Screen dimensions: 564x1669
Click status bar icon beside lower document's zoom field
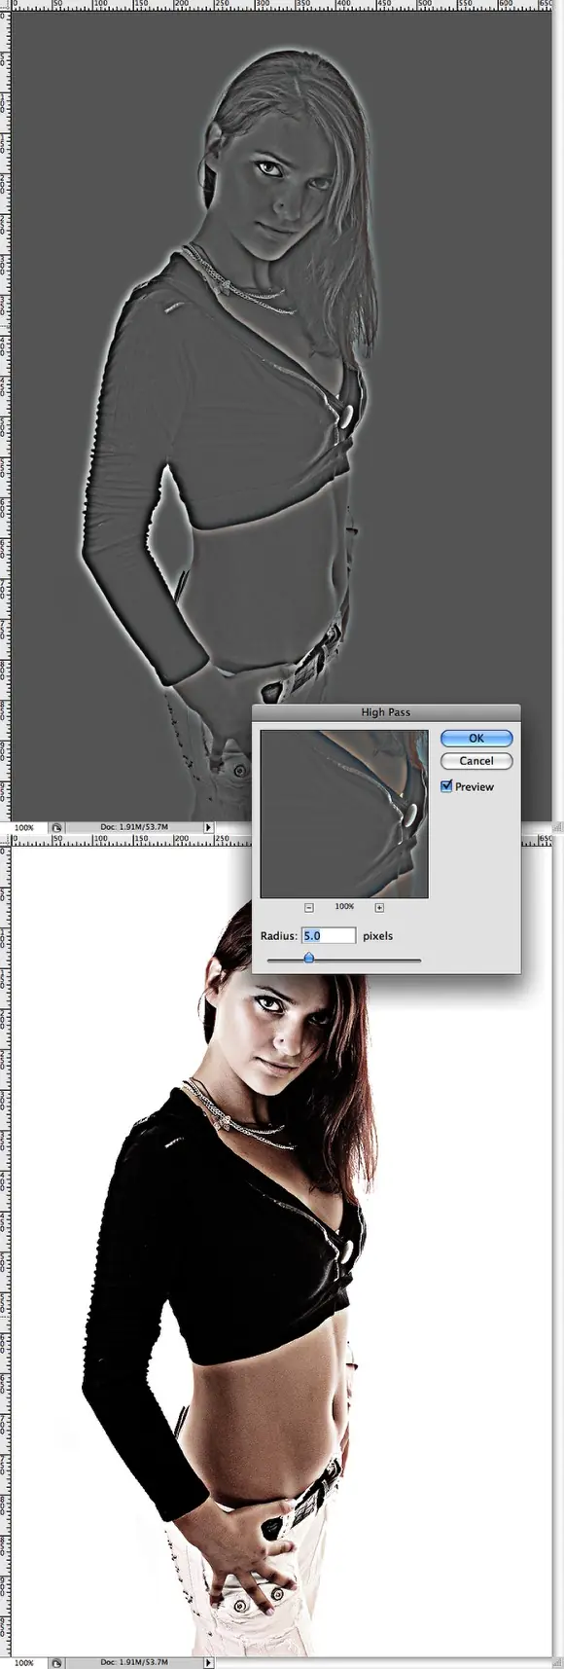(x=56, y=1663)
